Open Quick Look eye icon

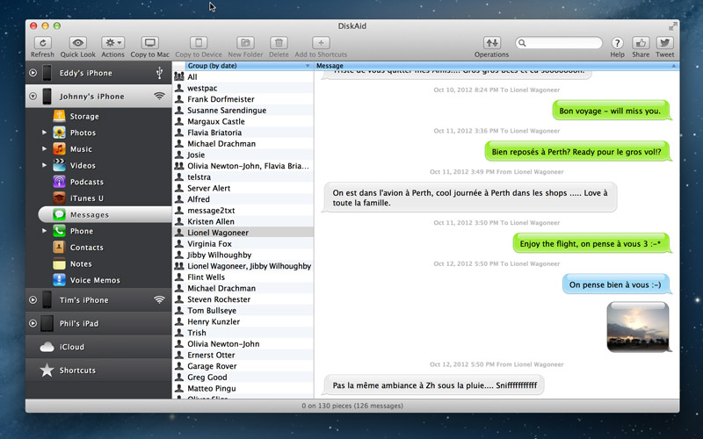coord(78,43)
